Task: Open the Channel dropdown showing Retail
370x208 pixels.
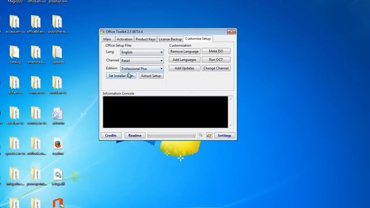Action: 142,61
